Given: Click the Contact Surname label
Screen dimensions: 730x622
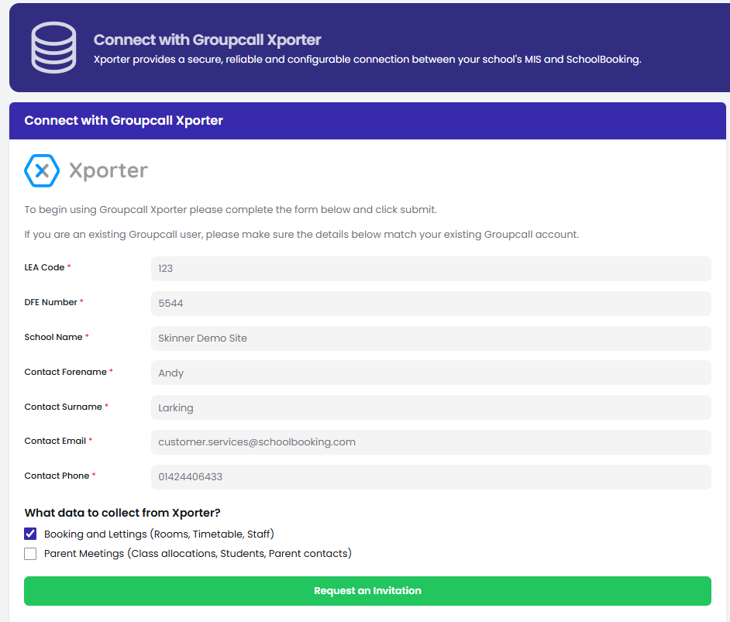Looking at the screenshot, I should (63, 407).
